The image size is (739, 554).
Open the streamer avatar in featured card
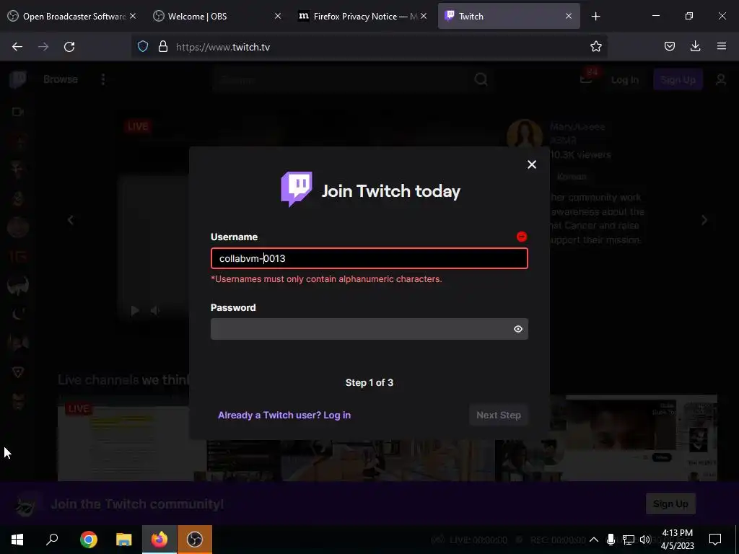coord(525,135)
